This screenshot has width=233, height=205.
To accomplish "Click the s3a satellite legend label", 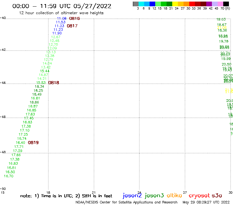I will [x=217, y=196].
